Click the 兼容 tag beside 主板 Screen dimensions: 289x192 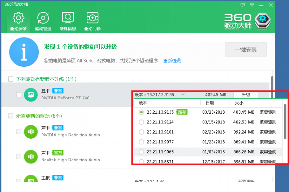pos(58,178)
